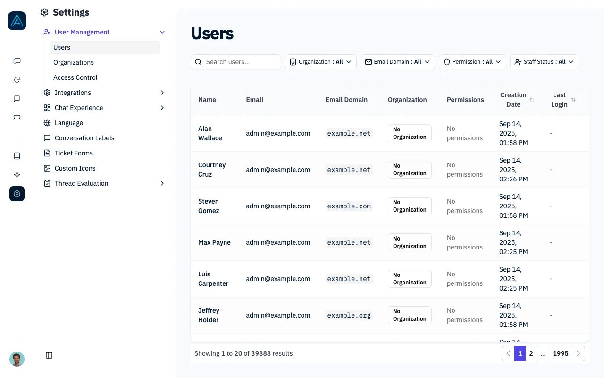Click previous page arrow
604x378 pixels.
pos(508,353)
